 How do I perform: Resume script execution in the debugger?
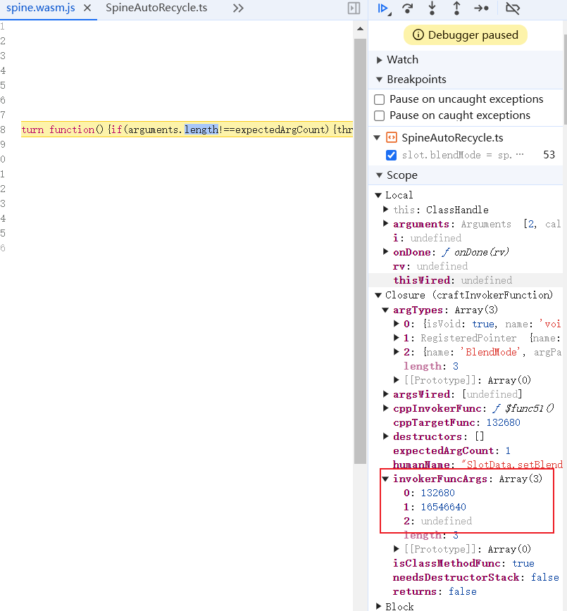click(x=382, y=8)
